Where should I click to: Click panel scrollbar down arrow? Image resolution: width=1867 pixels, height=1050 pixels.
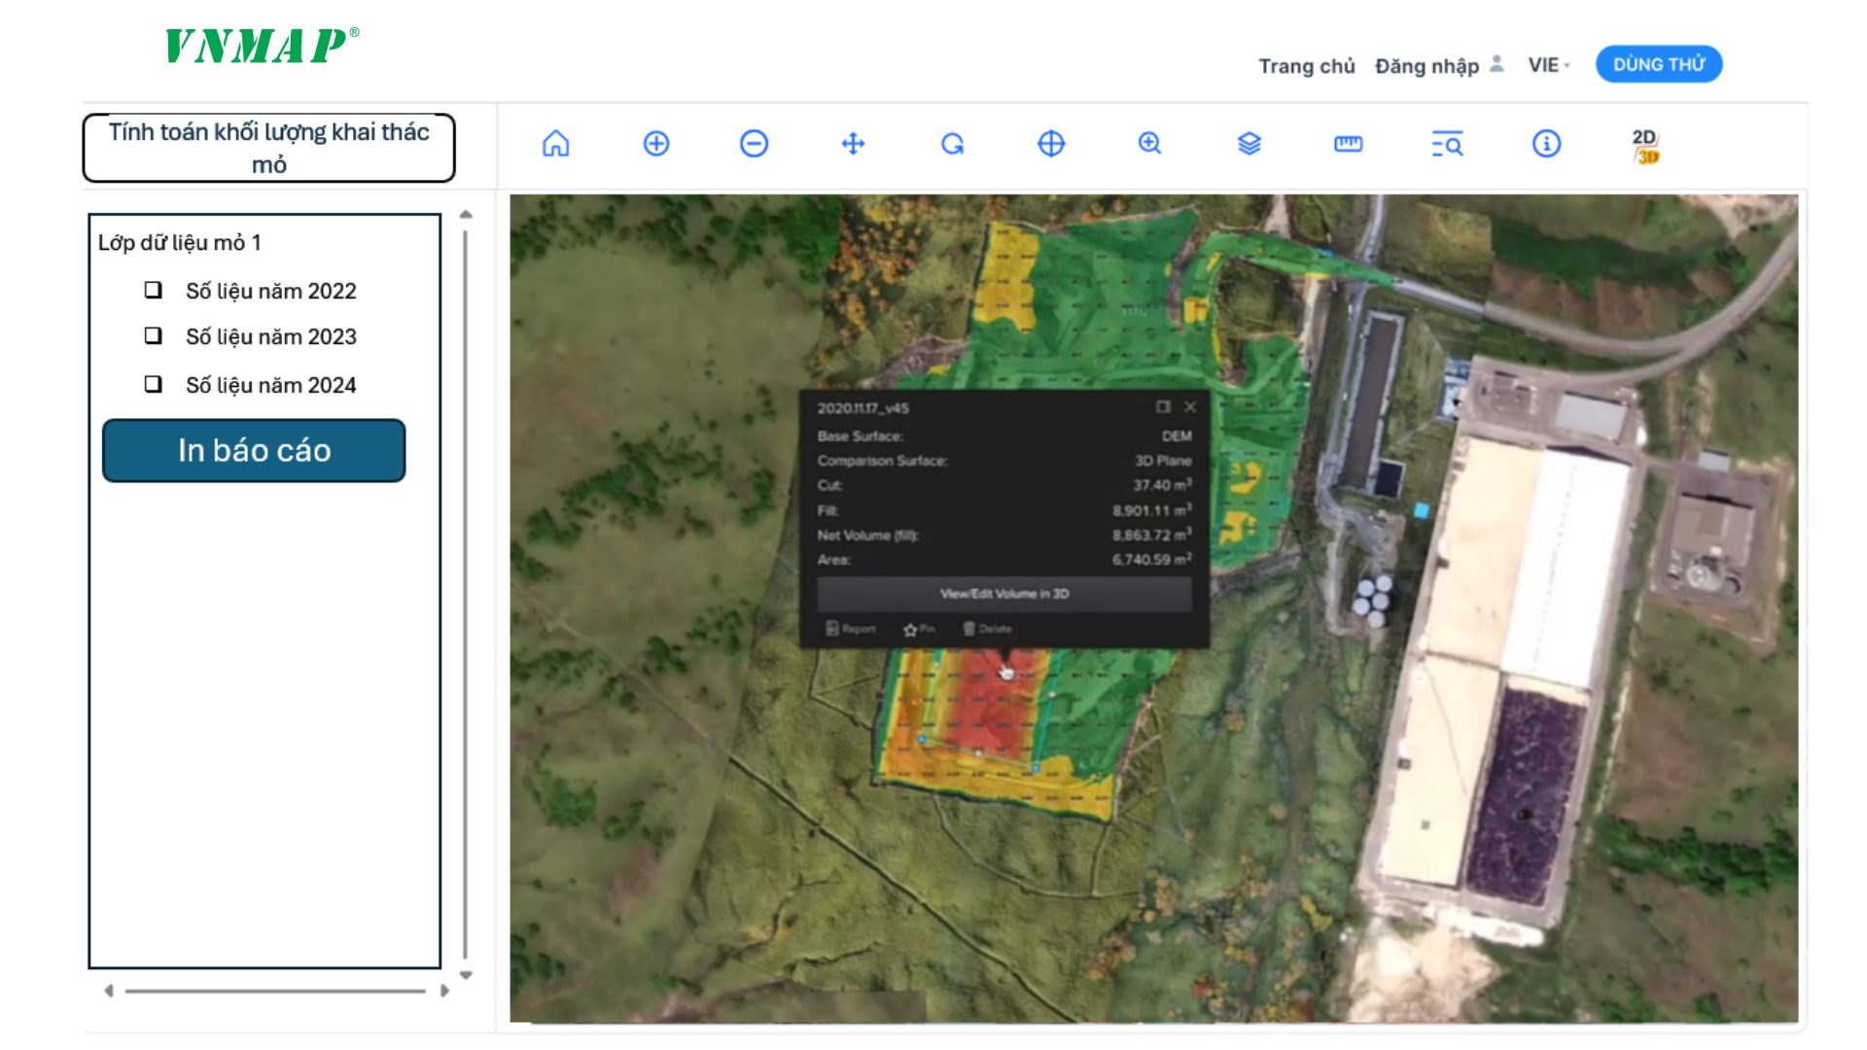coord(466,975)
